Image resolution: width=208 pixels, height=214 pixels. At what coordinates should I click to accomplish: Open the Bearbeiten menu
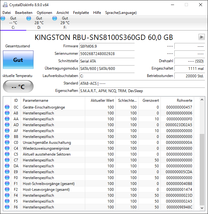tap(24, 13)
